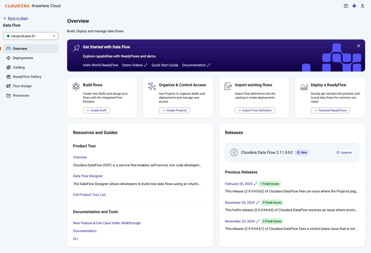Click the Featured ReadyFlows button

coord(330,110)
